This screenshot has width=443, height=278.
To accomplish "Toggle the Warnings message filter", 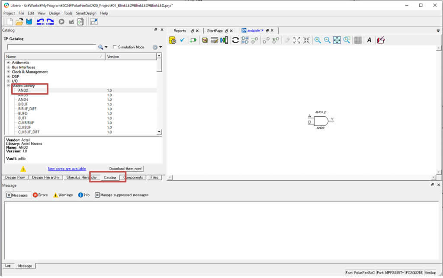I will point(63,195).
